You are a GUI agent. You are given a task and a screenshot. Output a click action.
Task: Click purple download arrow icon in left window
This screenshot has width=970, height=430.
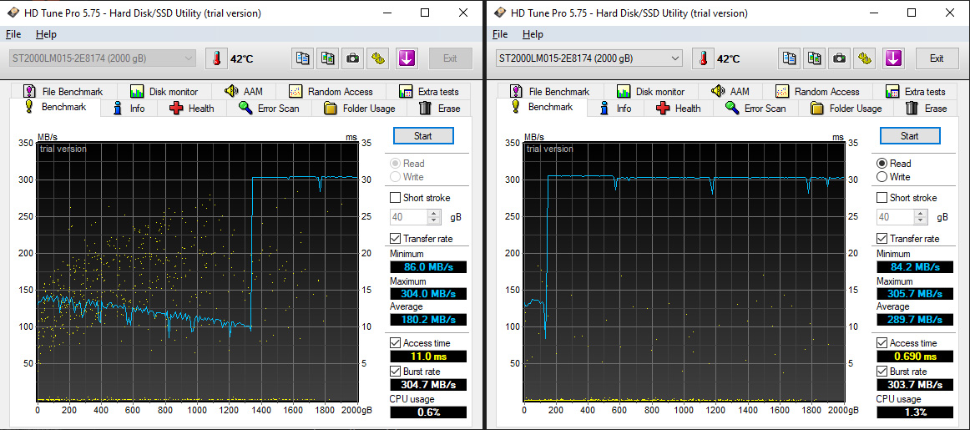(x=407, y=58)
